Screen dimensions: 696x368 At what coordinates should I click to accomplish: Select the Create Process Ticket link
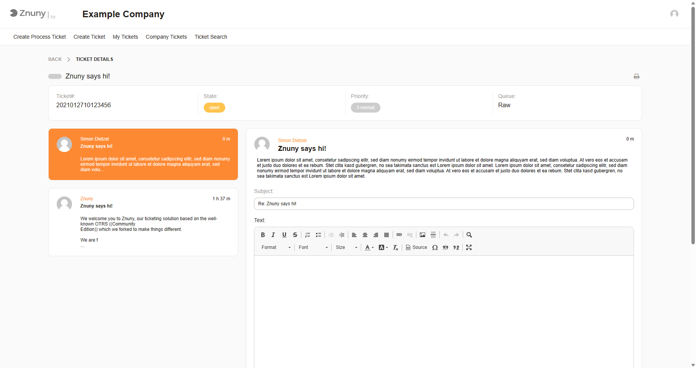tap(39, 37)
